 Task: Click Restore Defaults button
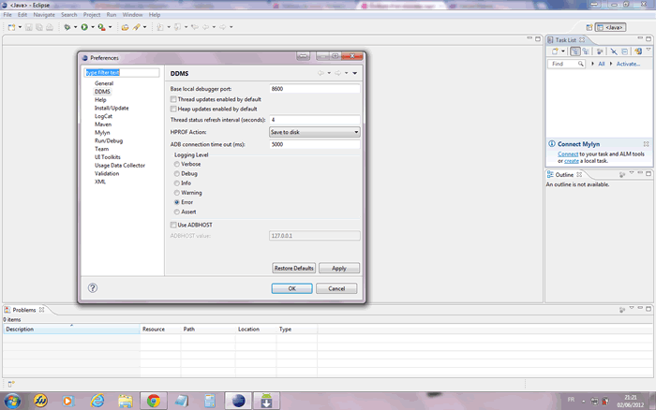293,268
